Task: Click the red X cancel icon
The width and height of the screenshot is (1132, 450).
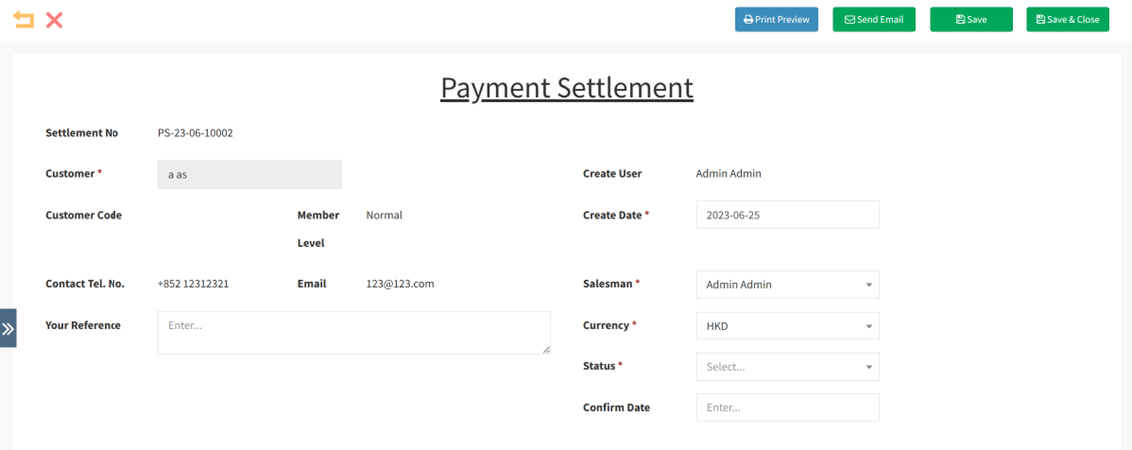Action: (55, 20)
